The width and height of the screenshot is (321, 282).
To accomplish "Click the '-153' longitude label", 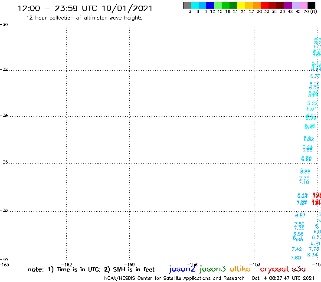I will click(255, 265).
